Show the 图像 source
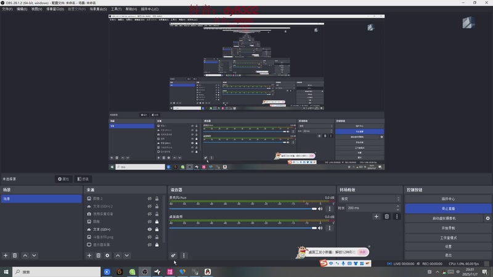 [x=150, y=222]
